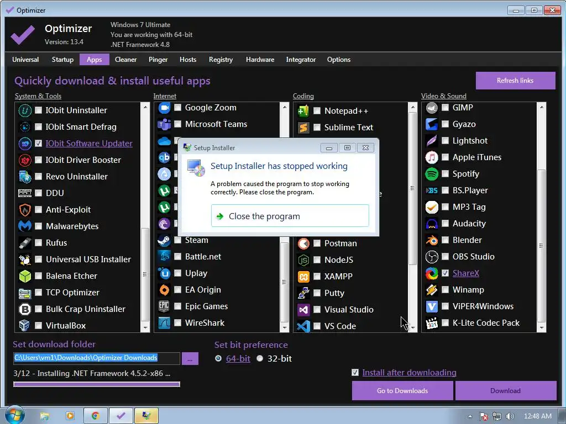Click the Notepad++ icon
The width and height of the screenshot is (566, 424).
coord(303,111)
